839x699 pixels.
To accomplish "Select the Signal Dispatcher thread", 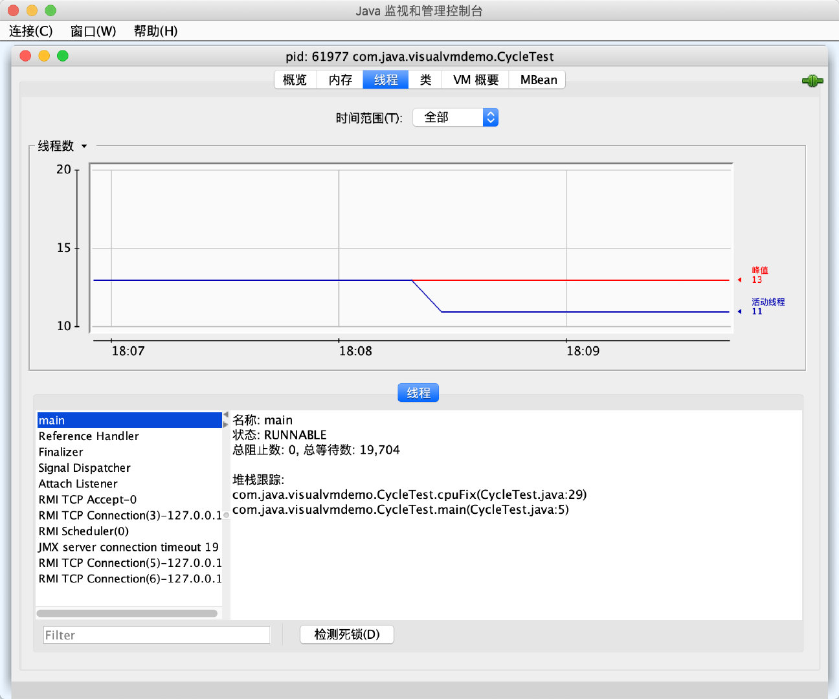I will click(x=129, y=468).
